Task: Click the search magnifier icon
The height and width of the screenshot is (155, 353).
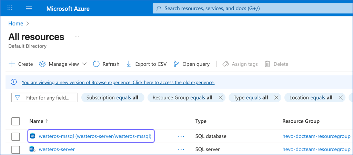Action: click(x=159, y=9)
